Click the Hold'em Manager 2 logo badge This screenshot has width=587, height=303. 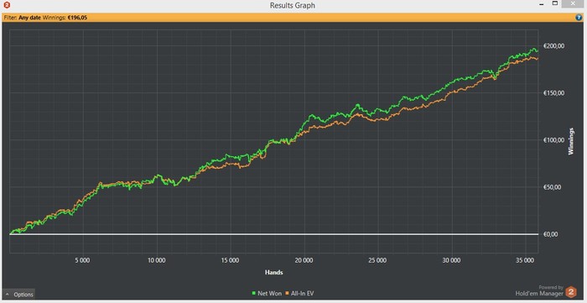point(571,291)
